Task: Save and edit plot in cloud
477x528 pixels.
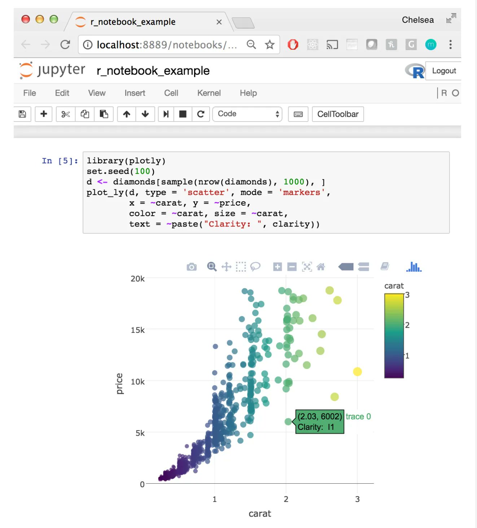Action: pyautogui.click(x=385, y=267)
